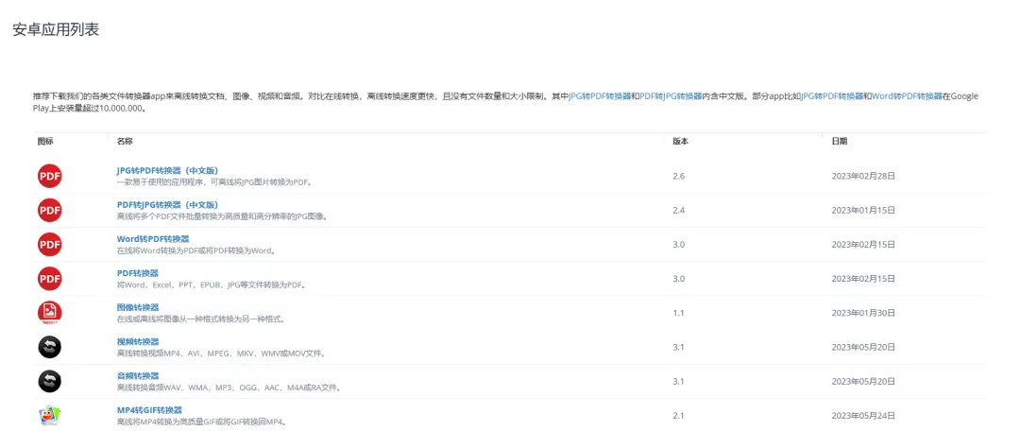Open the JPG转PDF转换器 (中文版) table link

coord(168,171)
